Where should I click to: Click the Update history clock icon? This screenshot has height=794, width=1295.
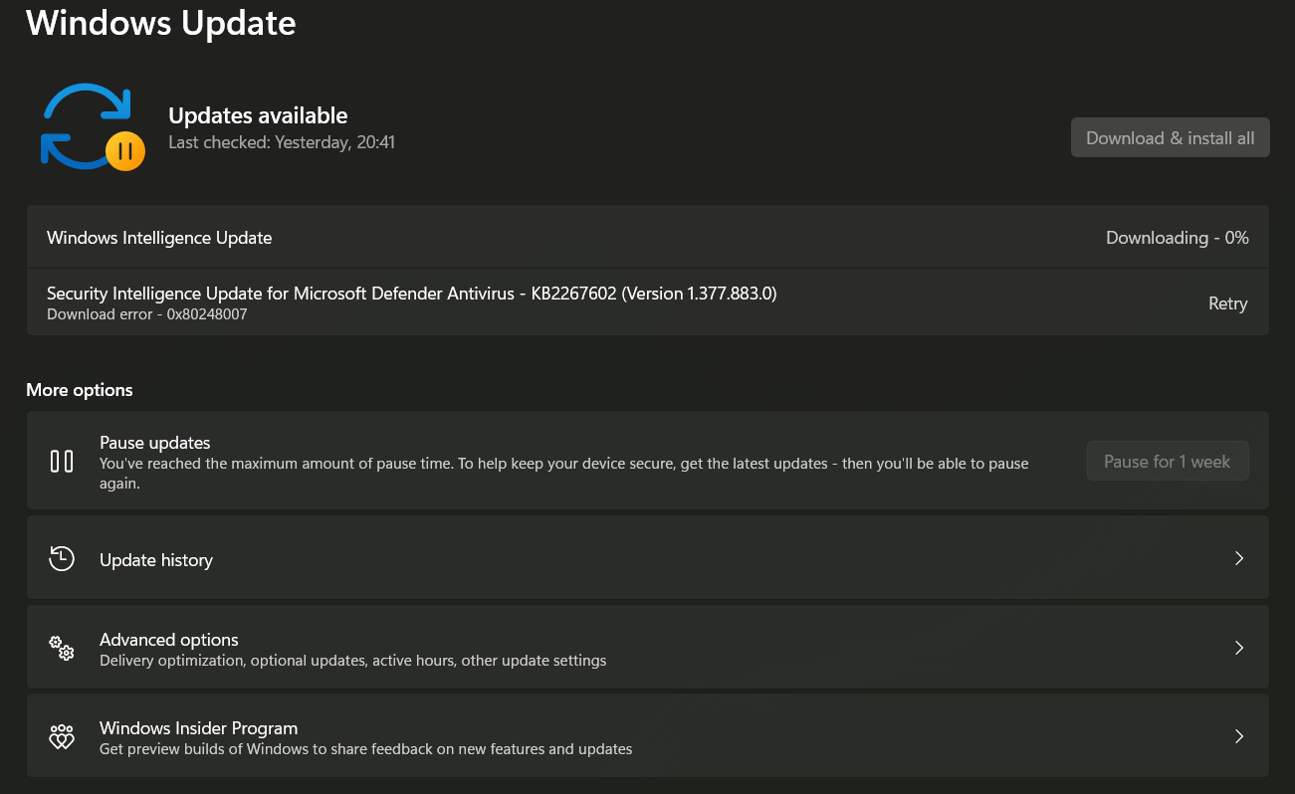coord(62,559)
